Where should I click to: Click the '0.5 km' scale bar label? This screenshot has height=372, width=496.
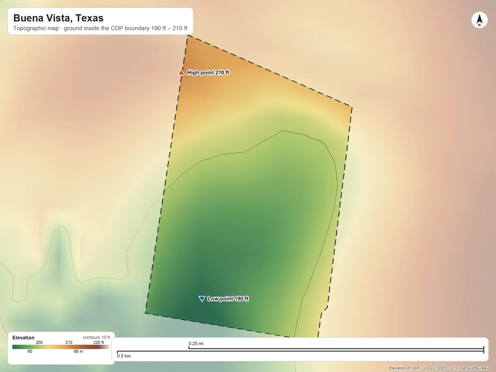pyautogui.click(x=124, y=356)
